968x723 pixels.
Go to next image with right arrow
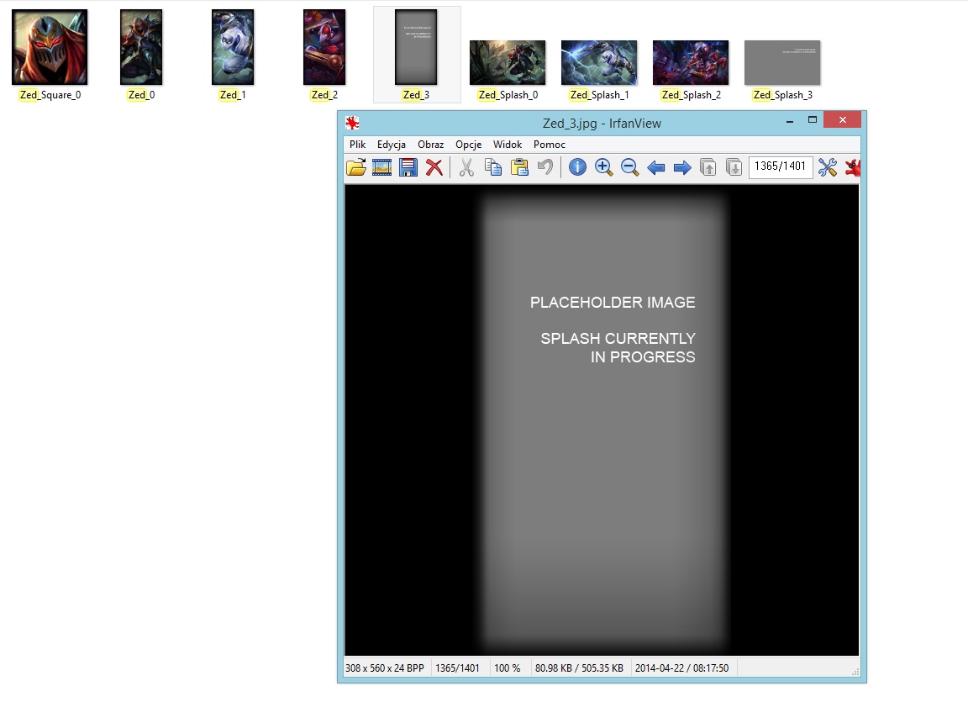(681, 167)
